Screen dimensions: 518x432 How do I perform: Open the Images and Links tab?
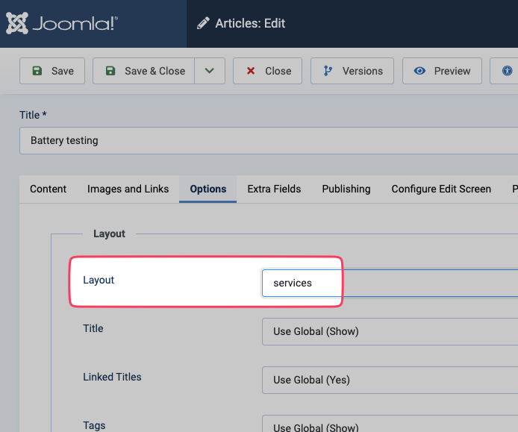tap(128, 189)
